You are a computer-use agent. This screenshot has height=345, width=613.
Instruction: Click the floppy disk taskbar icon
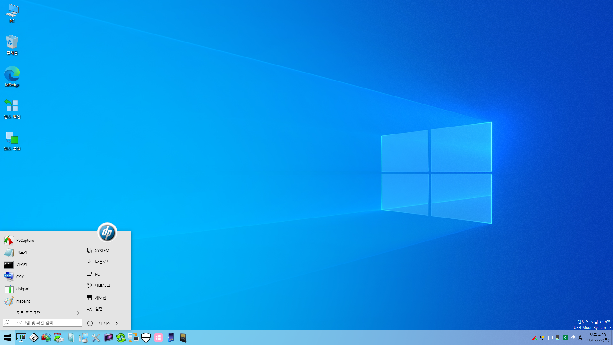pyautogui.click(x=34, y=338)
